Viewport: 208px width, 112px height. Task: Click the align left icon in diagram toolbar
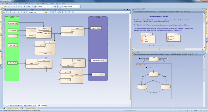(x=51, y=12)
